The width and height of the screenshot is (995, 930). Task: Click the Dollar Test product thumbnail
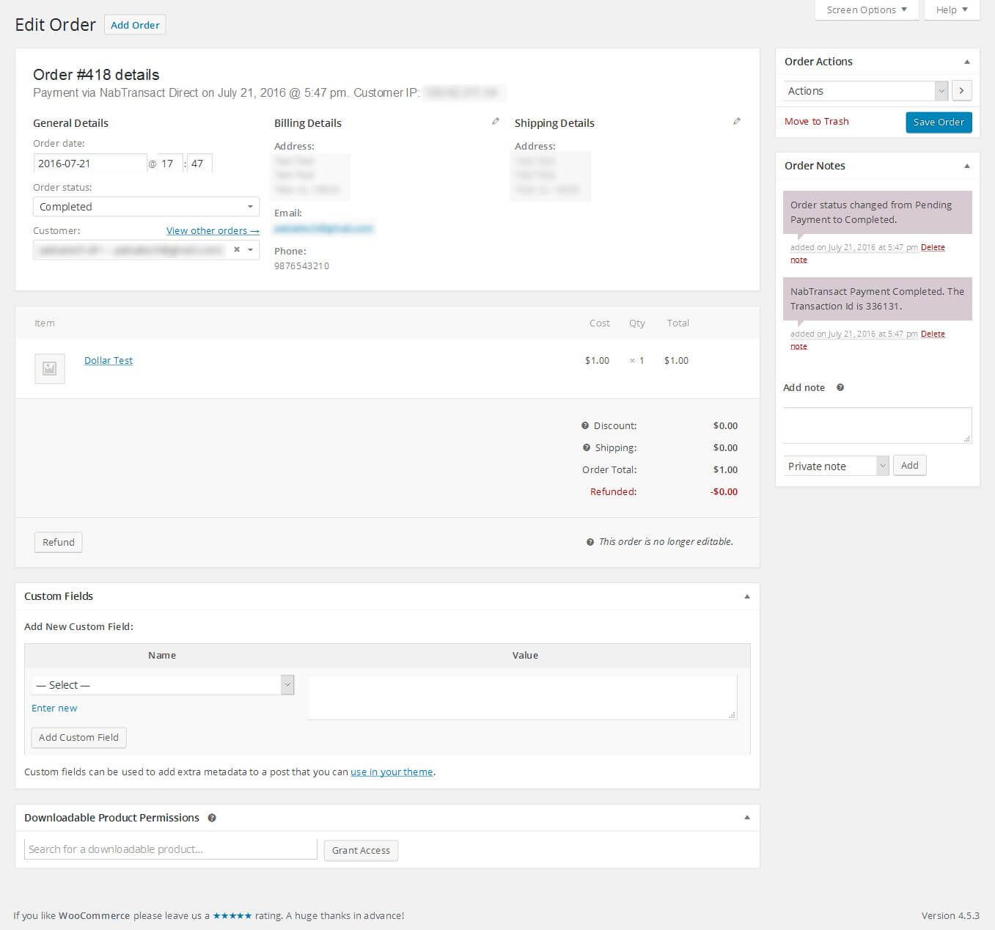[49, 368]
